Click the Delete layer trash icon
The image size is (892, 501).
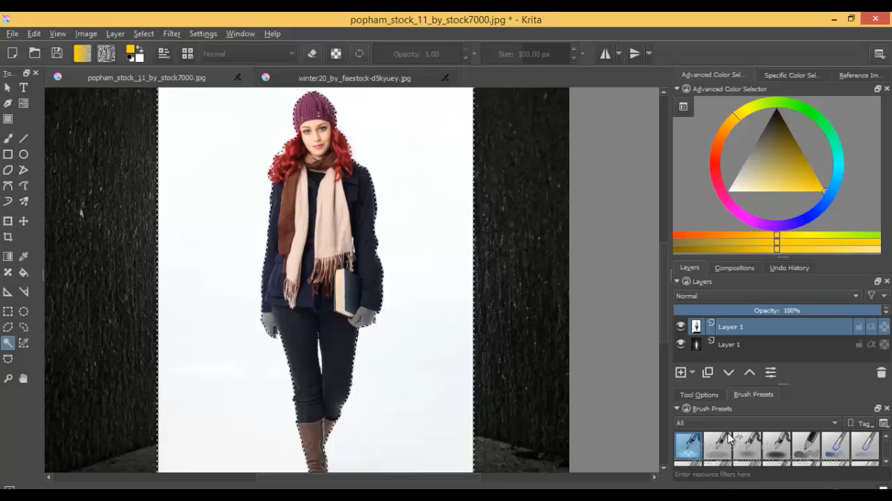881,373
